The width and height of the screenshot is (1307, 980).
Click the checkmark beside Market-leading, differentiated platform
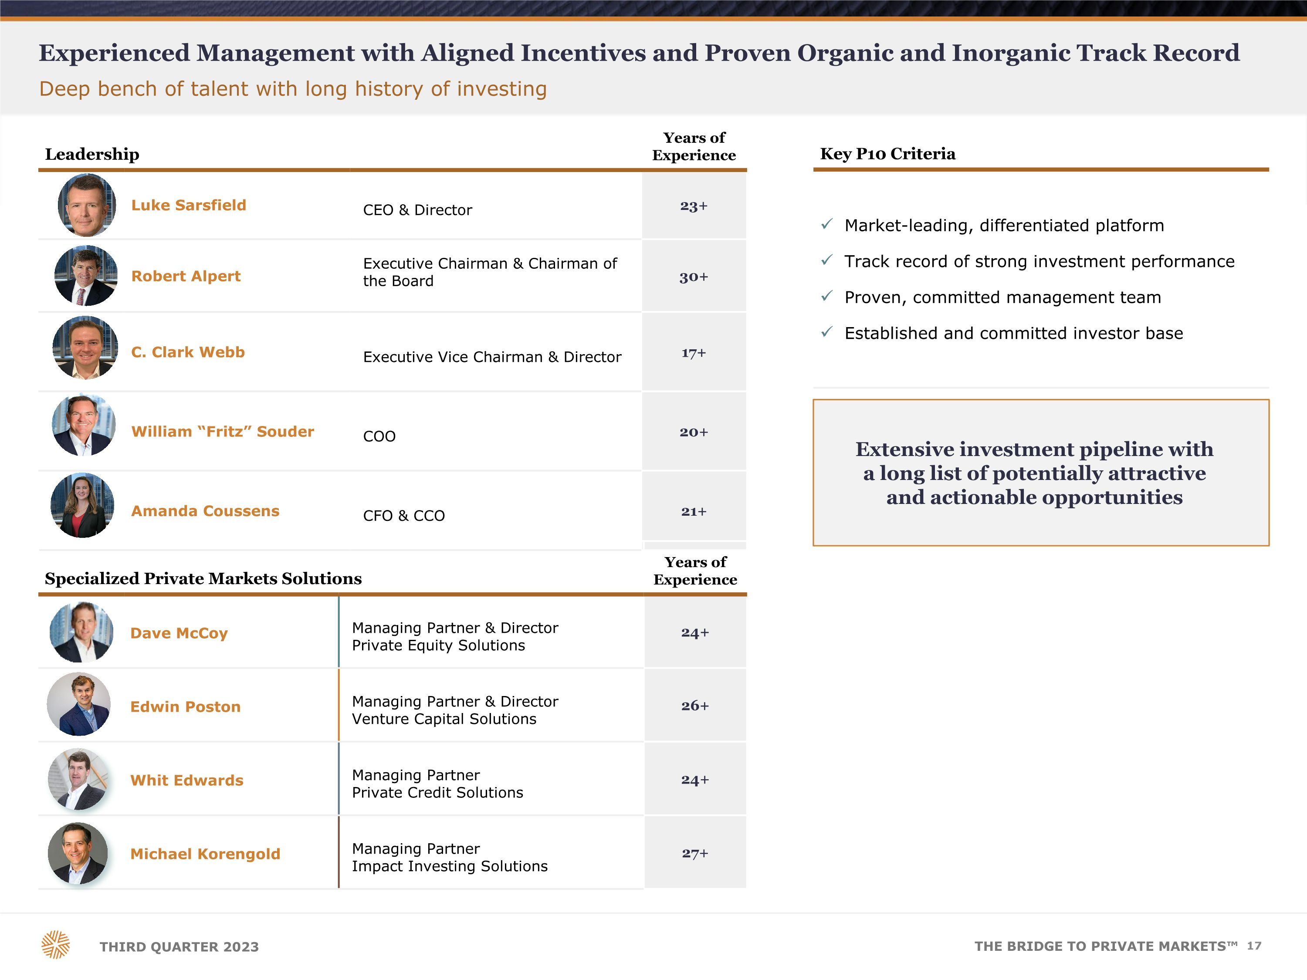827,224
